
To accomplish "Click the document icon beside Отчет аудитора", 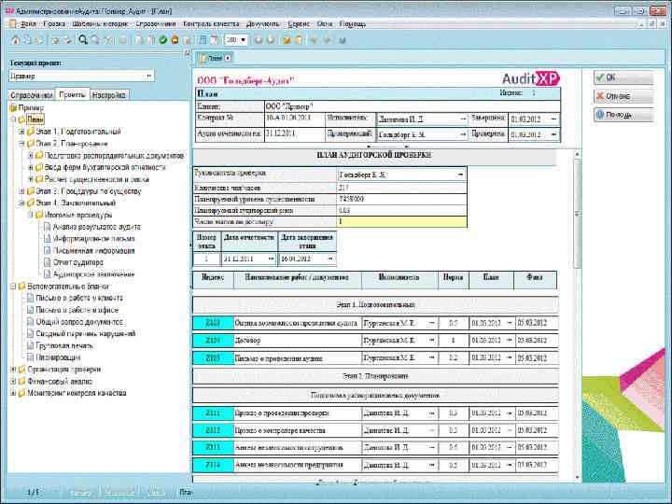I will [x=48, y=262].
